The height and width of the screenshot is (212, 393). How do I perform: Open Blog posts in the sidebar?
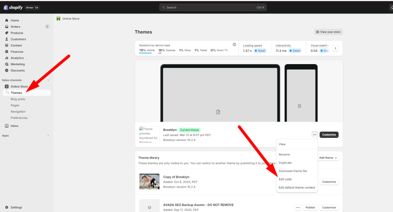point(18,99)
